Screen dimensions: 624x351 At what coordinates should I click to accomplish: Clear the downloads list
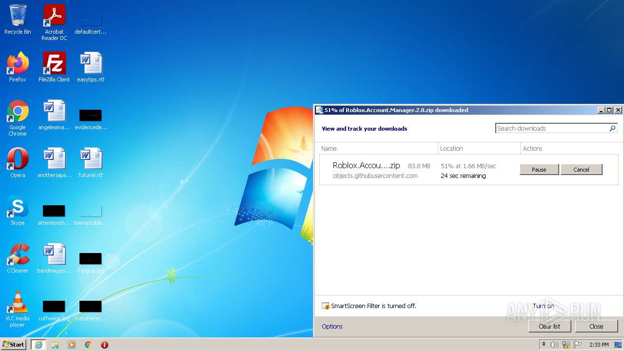(x=549, y=326)
